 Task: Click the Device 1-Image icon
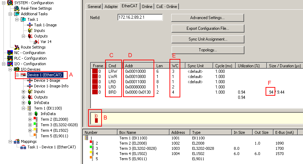pos(30,80)
